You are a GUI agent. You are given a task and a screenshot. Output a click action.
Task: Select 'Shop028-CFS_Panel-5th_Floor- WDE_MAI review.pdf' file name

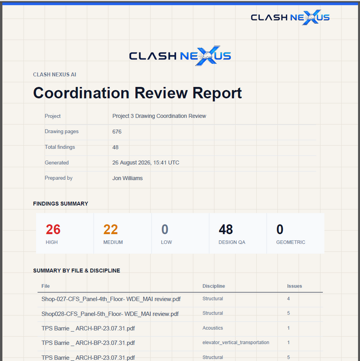110,314
